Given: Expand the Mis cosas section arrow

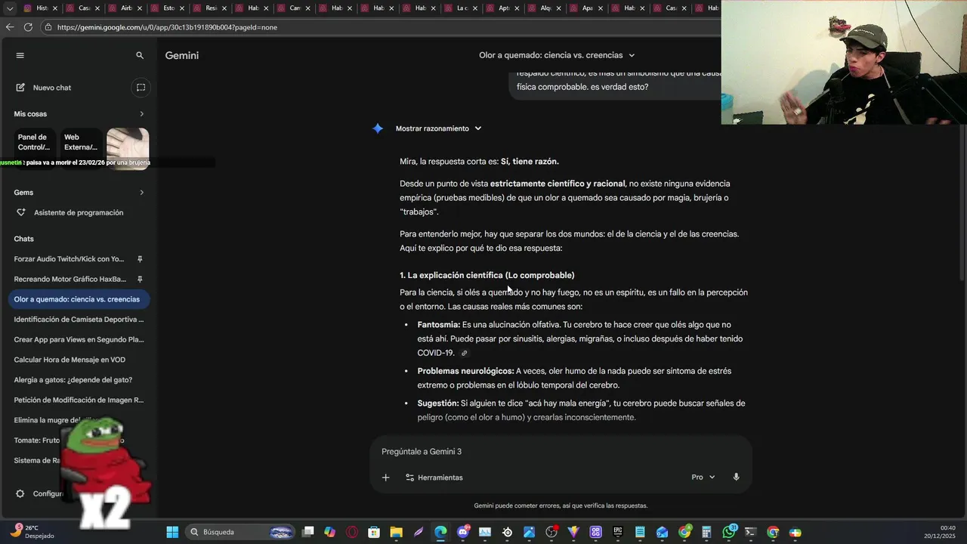Looking at the screenshot, I should click(142, 114).
